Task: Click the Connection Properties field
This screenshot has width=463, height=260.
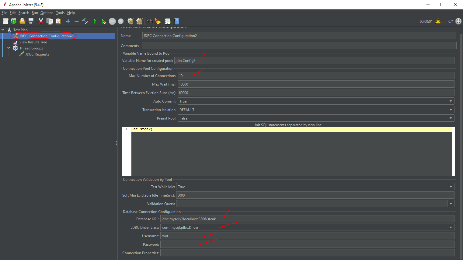Action: point(307,253)
